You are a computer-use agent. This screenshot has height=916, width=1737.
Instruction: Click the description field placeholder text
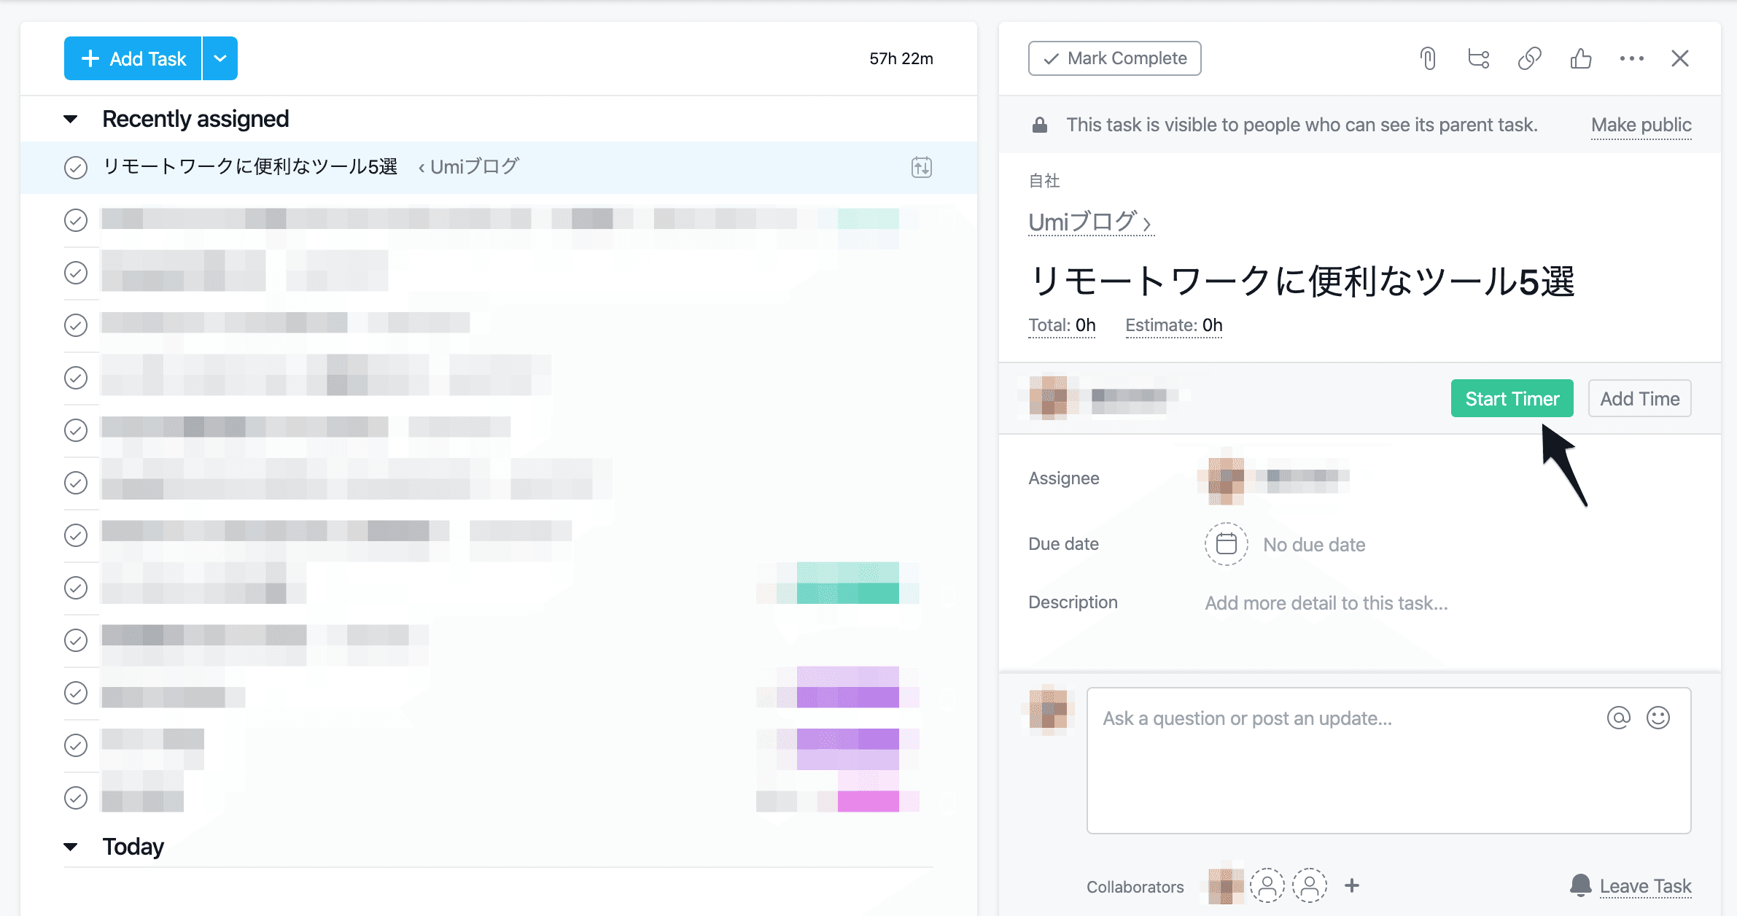tap(1326, 602)
